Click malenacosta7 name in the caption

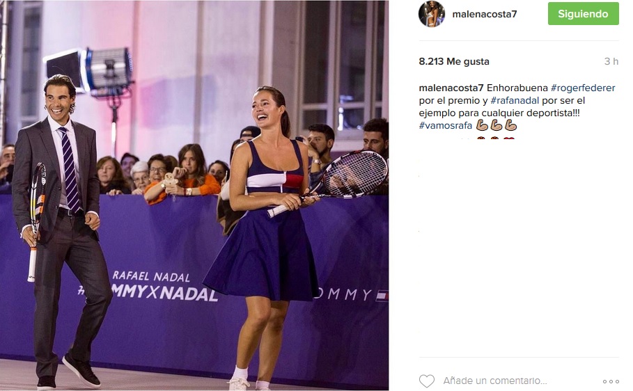(451, 88)
